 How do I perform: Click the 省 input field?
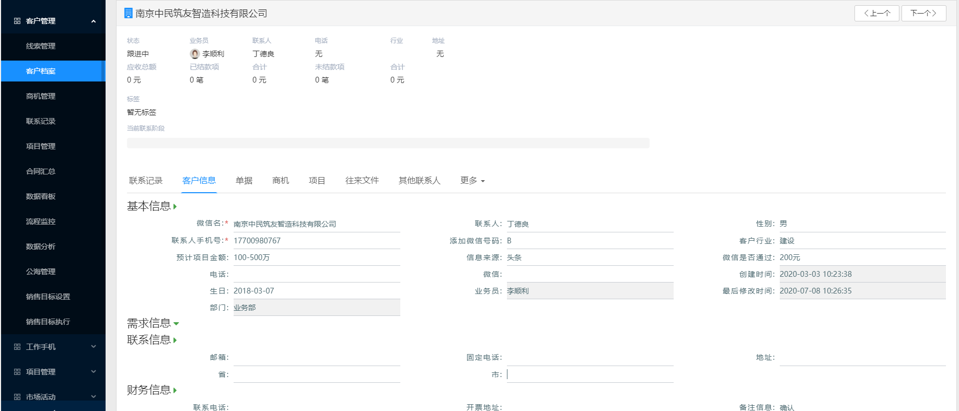[x=317, y=374]
